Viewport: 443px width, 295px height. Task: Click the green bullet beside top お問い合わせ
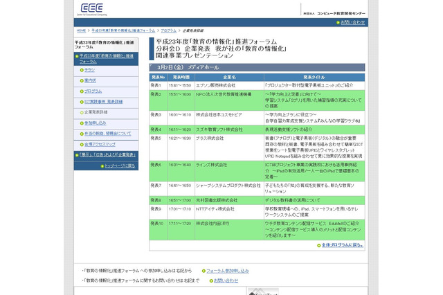coord(338,23)
